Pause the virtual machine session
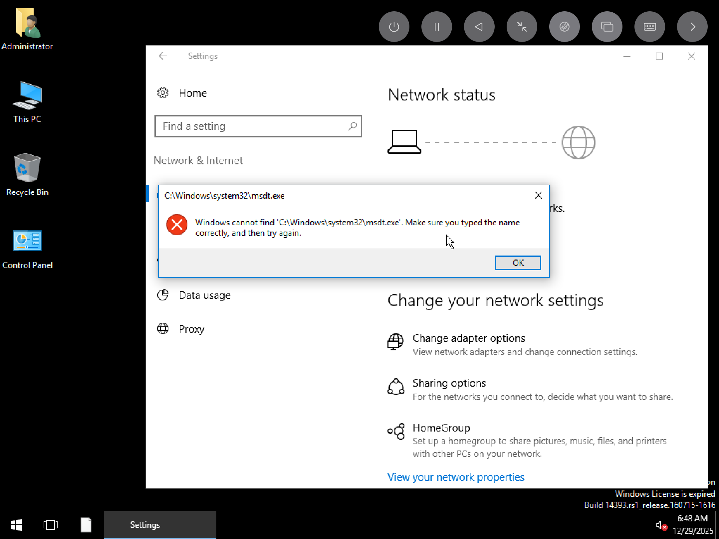Viewport: 719px width, 539px height. coord(436,27)
